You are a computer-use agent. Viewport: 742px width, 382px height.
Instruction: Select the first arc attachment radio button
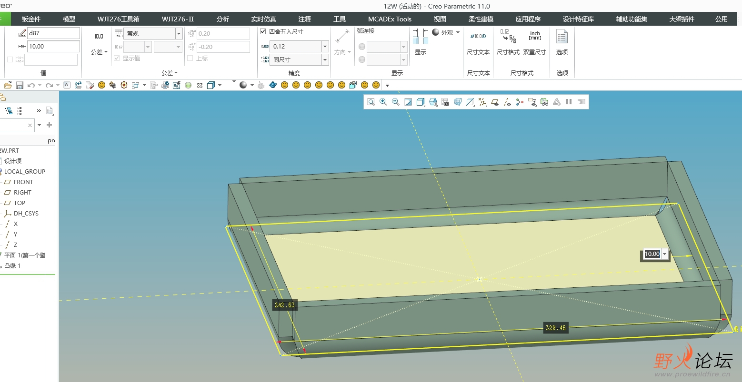click(x=362, y=47)
